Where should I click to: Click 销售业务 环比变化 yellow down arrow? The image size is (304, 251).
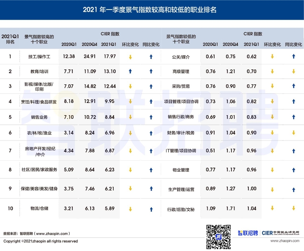(x=130, y=117)
